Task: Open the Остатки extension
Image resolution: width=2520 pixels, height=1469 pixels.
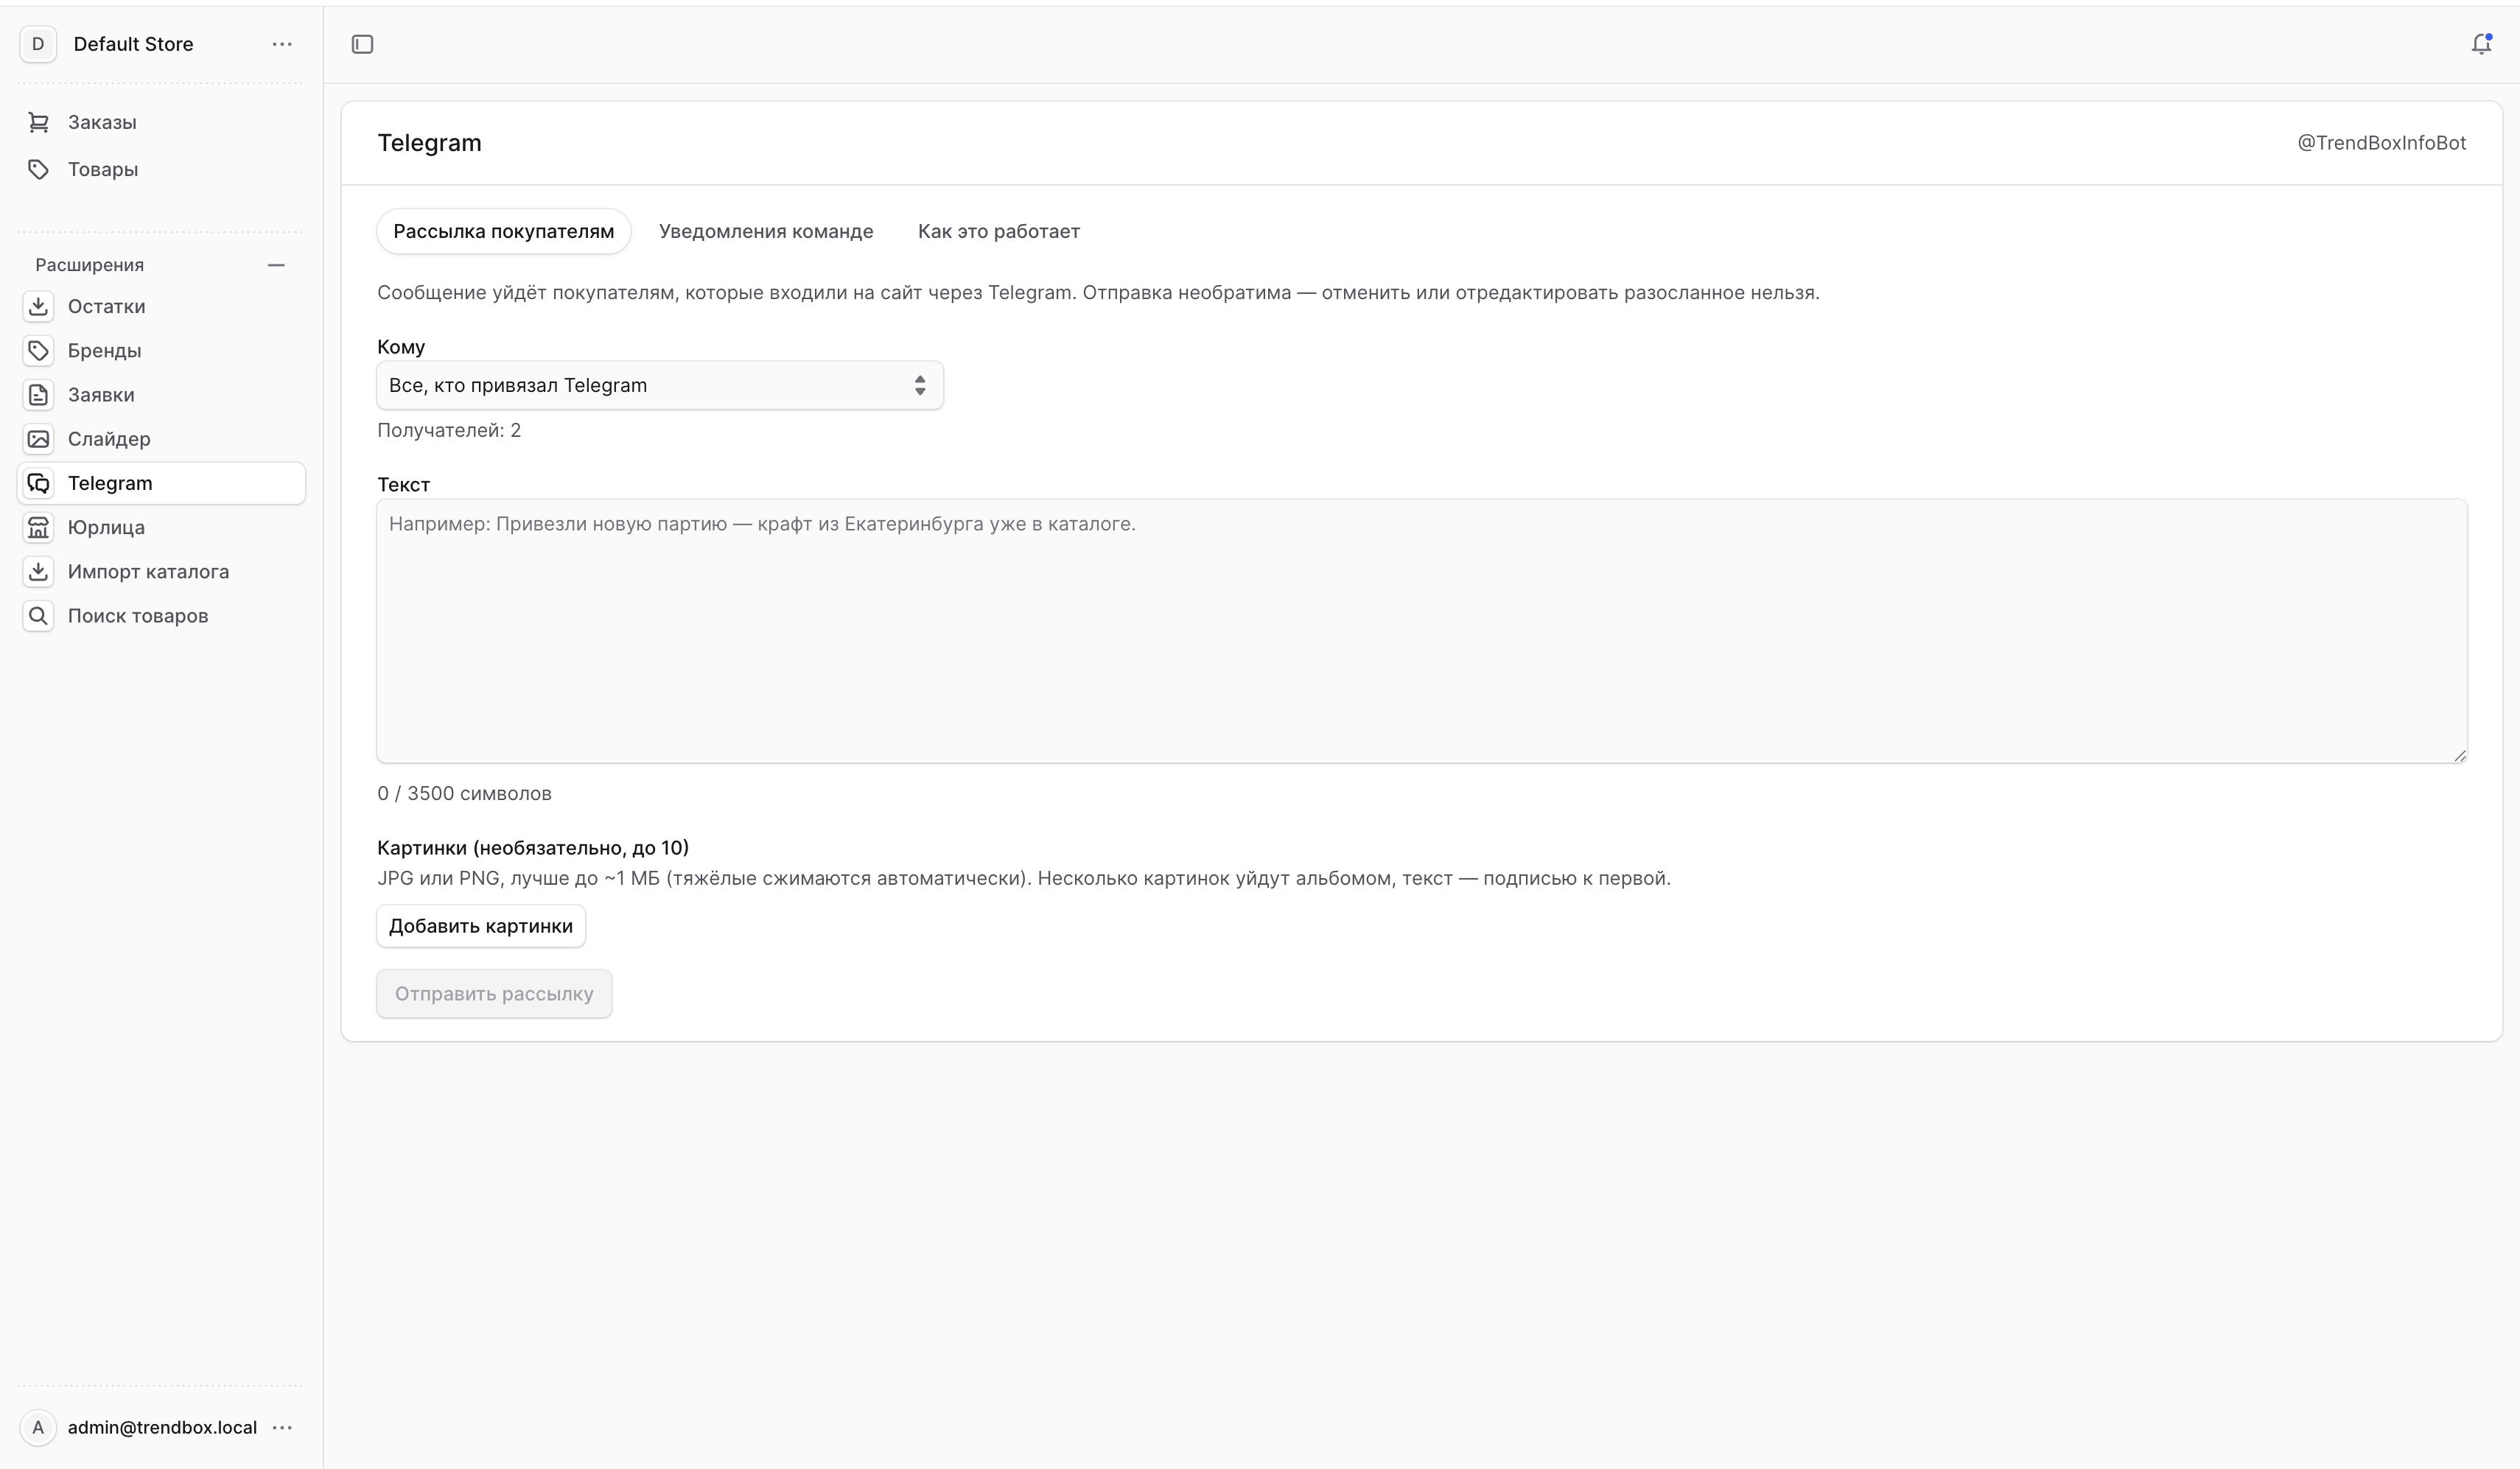Action: coord(161,306)
